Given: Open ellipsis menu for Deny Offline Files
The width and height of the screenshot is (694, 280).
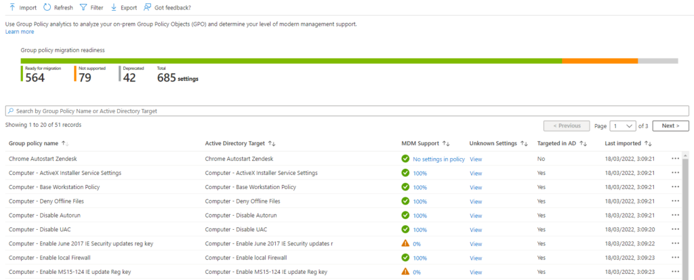Looking at the screenshot, I should (x=675, y=201).
